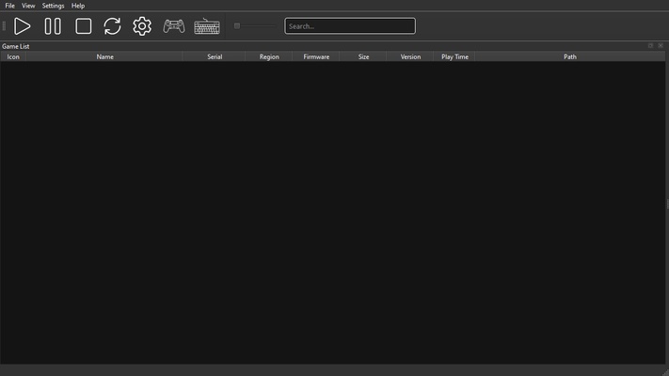Float the Game List panel
Viewport: 669px width, 376px height.
pos(651,45)
